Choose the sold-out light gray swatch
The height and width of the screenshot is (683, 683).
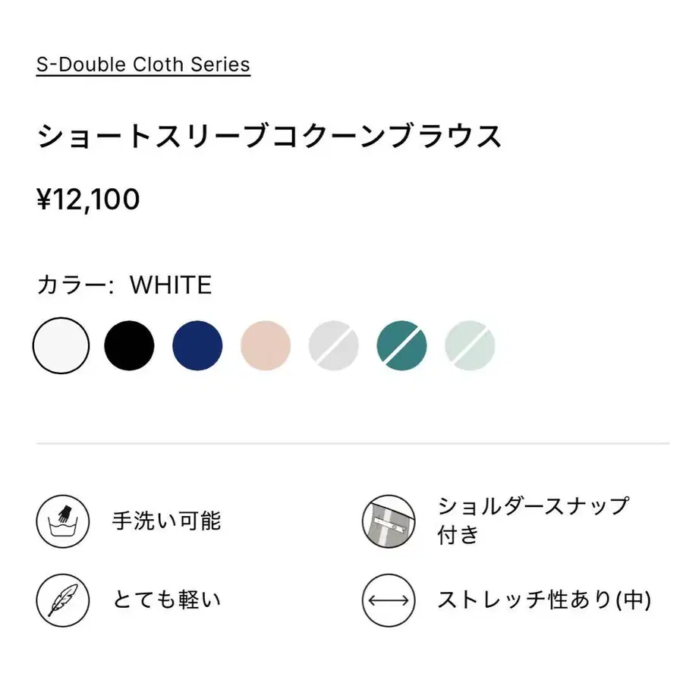pyautogui.click(x=334, y=346)
